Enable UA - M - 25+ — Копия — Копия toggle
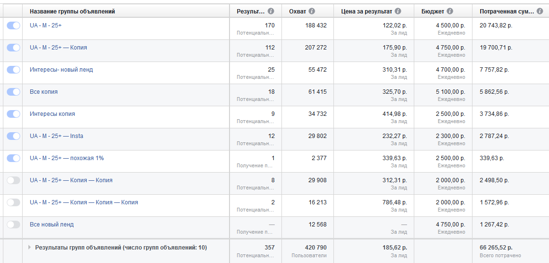Screen dimensions: 549x263 (x=13, y=180)
